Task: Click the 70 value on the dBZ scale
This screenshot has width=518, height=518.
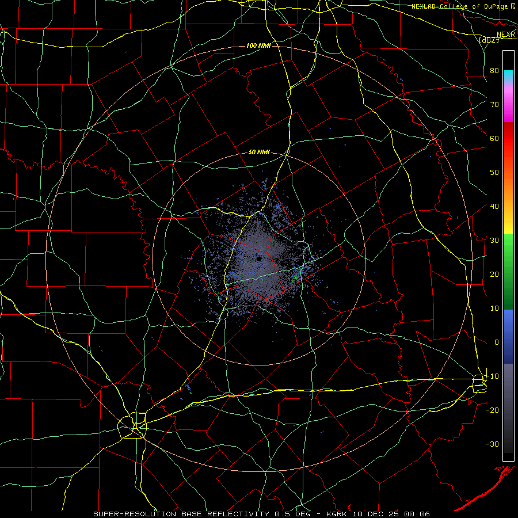Action: (494, 104)
